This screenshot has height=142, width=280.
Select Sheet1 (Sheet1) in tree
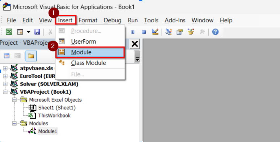pos(57,108)
